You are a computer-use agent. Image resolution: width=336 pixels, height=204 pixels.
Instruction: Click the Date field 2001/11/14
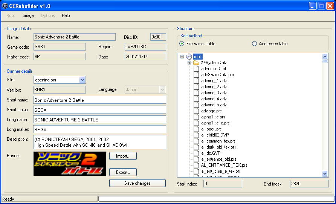click(145, 57)
